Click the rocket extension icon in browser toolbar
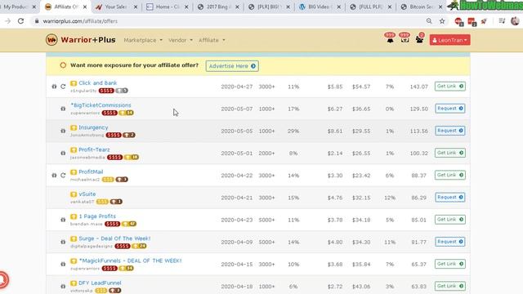Screen dimensions: 523x294 [x=484, y=21]
